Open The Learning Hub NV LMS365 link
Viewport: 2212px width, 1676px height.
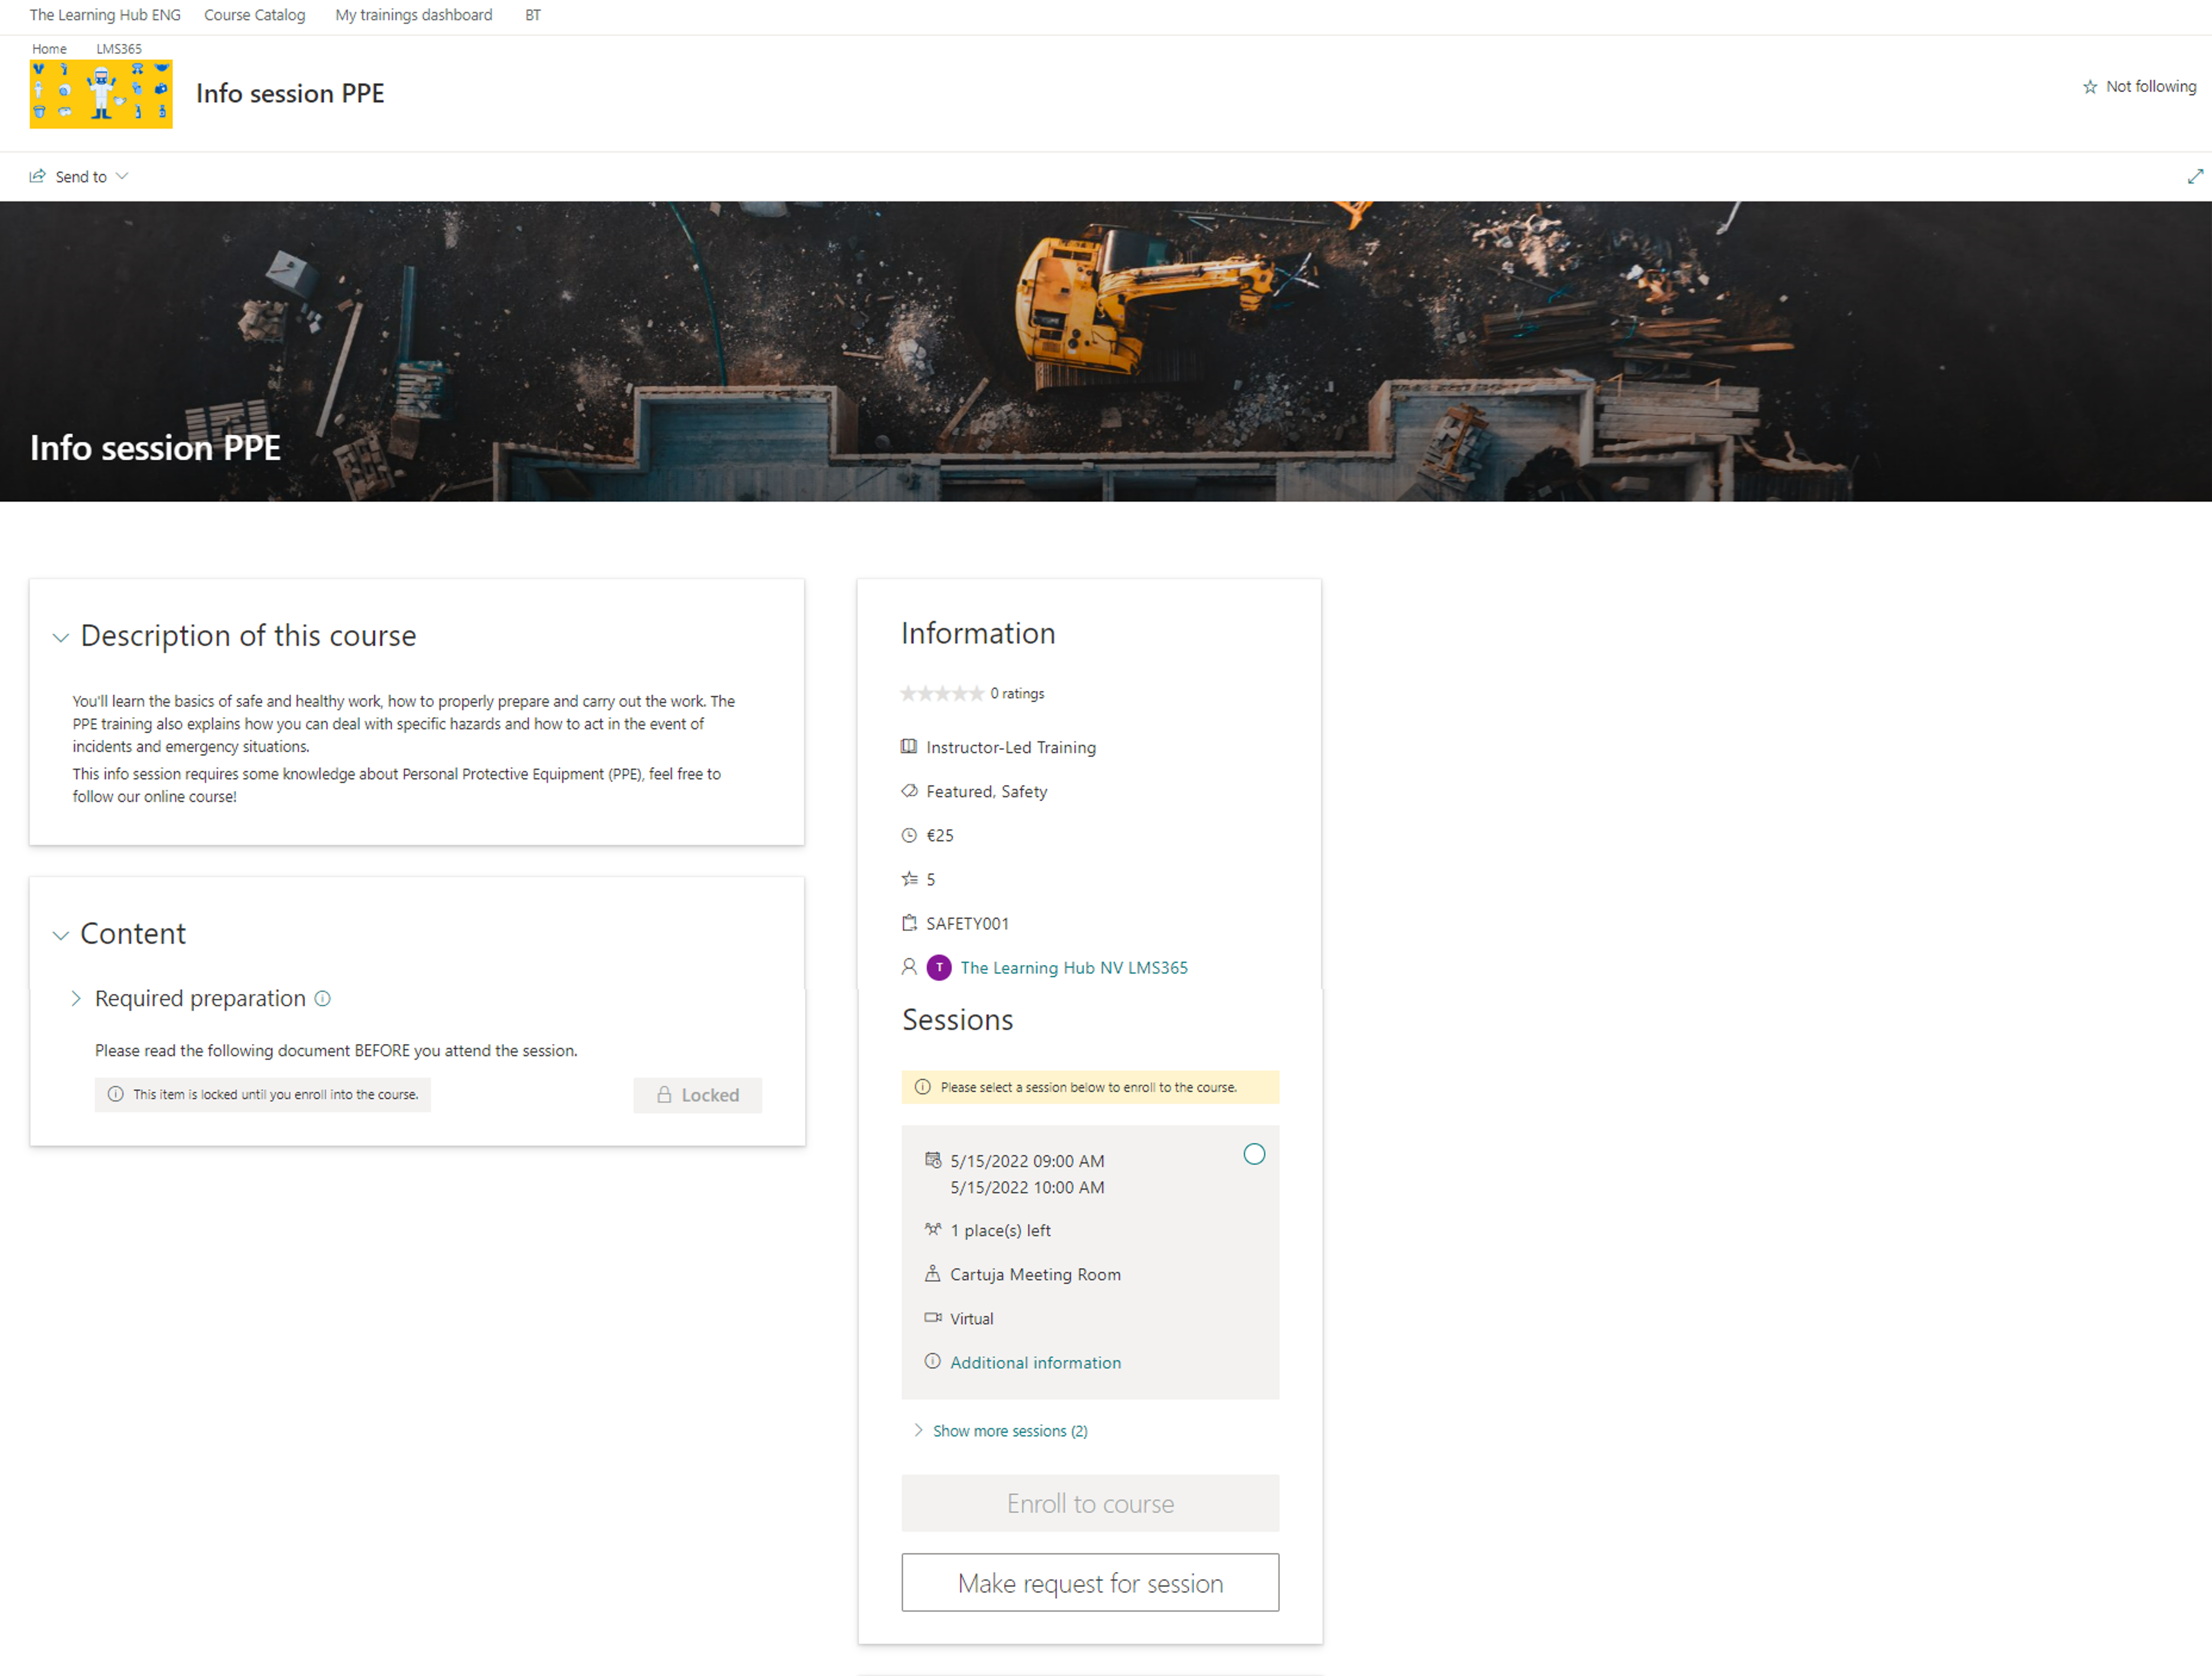pyautogui.click(x=1074, y=967)
